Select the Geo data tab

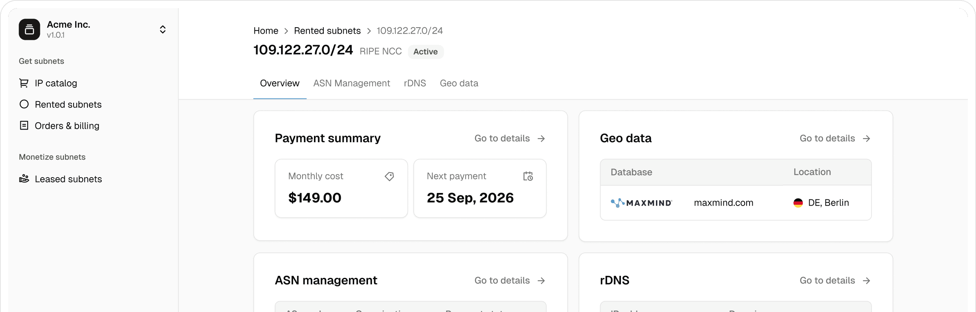pos(459,83)
